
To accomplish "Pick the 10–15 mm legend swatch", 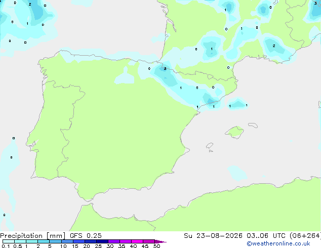I will tap(67, 241).
